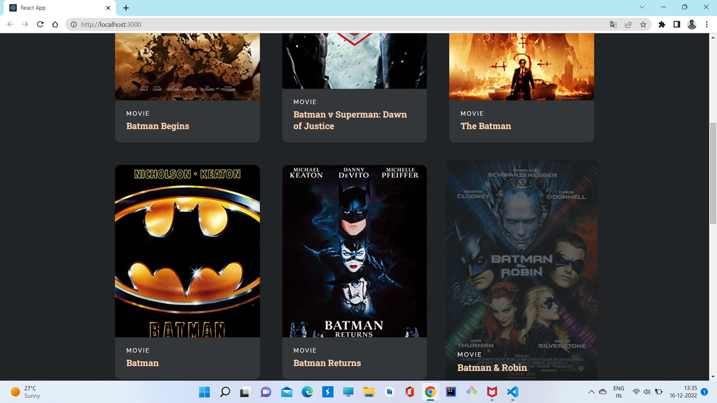Image resolution: width=717 pixels, height=403 pixels.
Task: Switch ENG IN input language
Action: click(618, 392)
